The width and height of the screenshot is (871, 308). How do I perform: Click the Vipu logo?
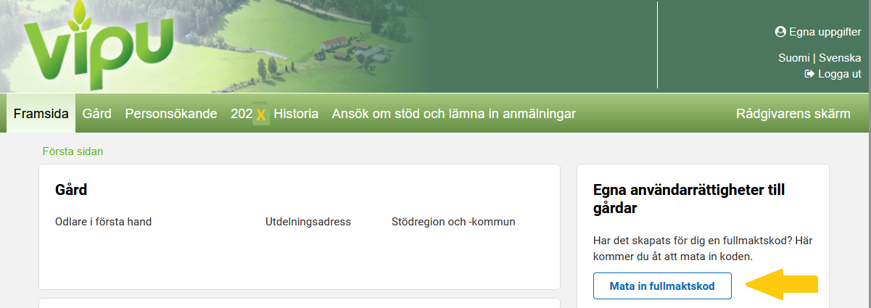[99, 44]
